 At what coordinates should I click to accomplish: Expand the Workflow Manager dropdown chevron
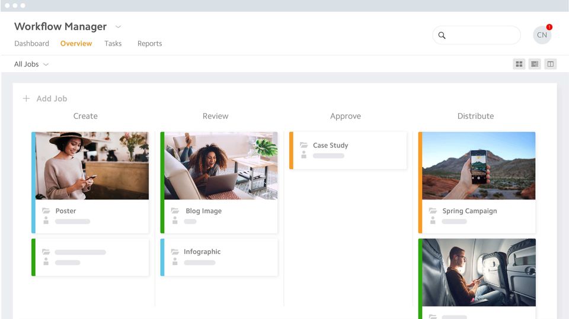point(118,27)
